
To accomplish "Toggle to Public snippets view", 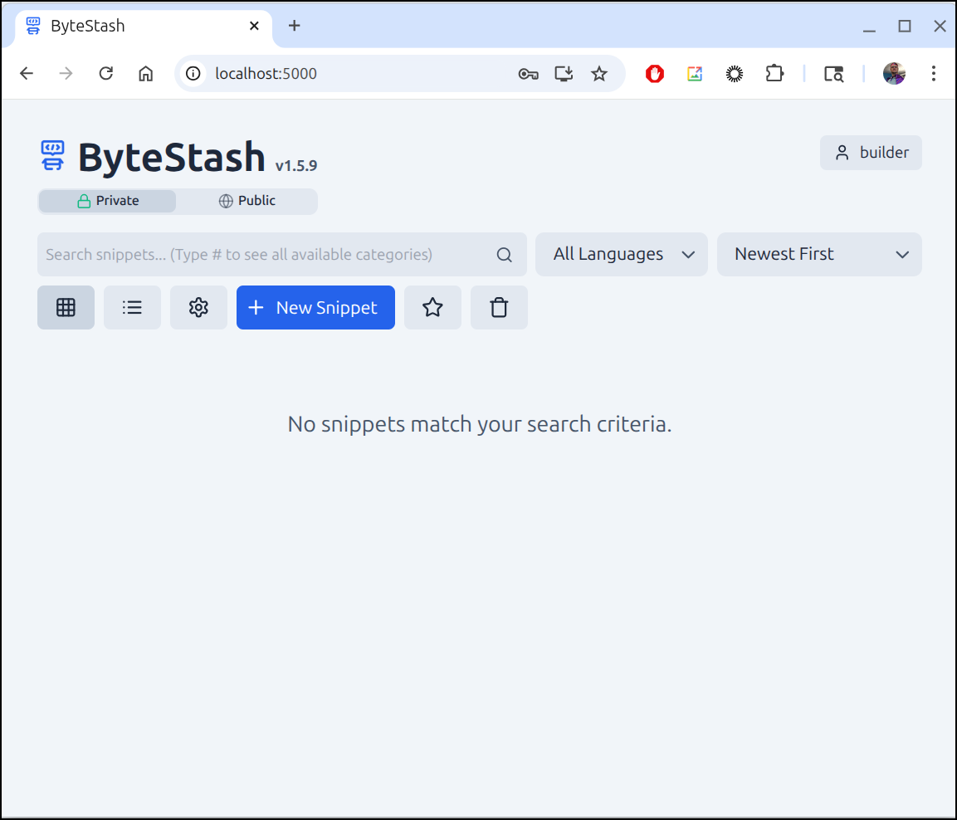I will [x=247, y=201].
